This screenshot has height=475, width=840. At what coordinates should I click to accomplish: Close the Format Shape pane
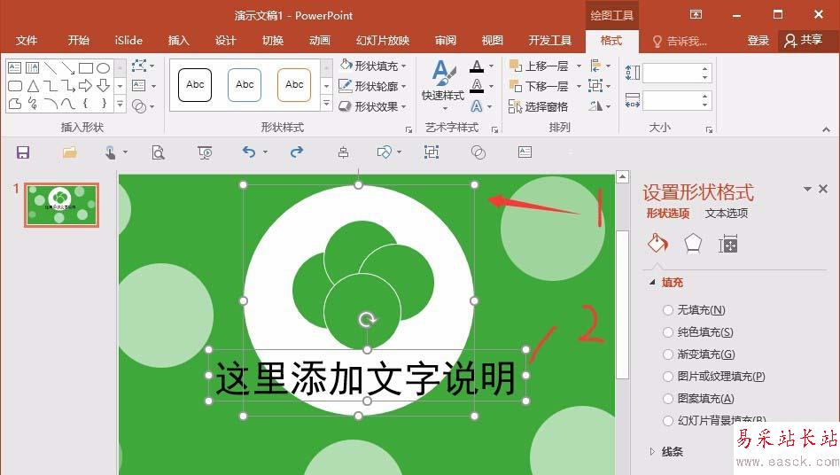coord(823,189)
